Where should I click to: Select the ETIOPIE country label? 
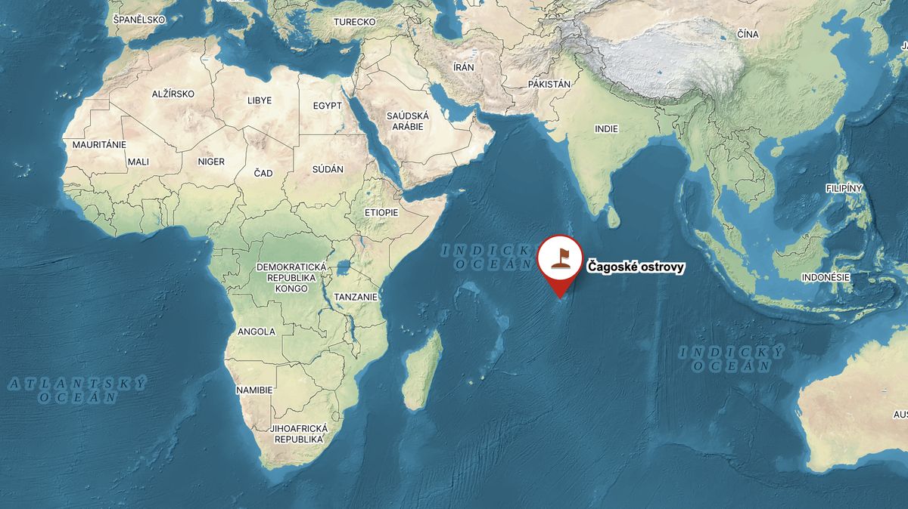pyautogui.click(x=381, y=212)
